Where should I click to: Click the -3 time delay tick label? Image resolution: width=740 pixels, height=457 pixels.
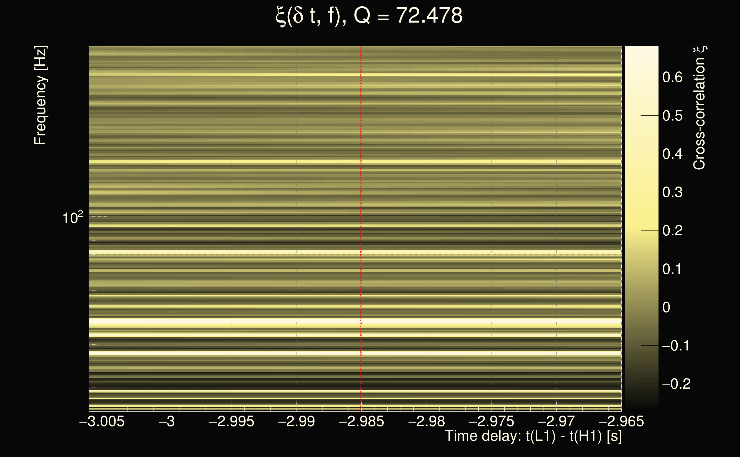[x=167, y=421]
